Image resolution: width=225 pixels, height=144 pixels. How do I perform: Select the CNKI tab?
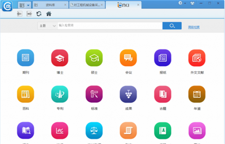pos(123,5)
